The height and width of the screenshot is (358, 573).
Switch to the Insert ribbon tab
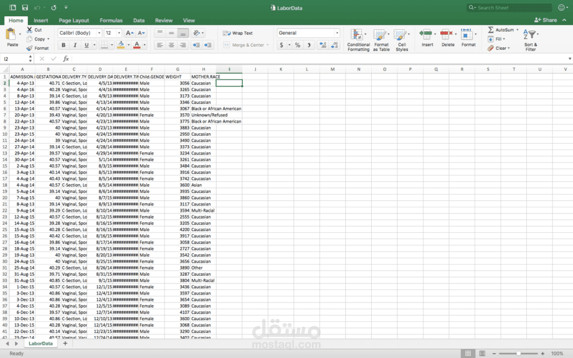point(41,21)
